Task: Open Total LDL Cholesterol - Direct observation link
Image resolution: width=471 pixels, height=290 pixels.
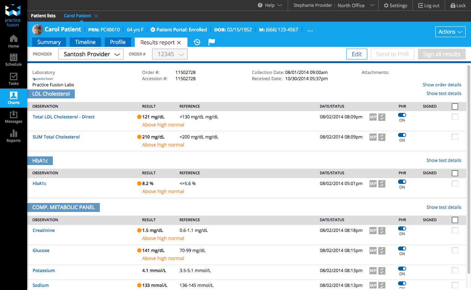Action: coord(64,117)
